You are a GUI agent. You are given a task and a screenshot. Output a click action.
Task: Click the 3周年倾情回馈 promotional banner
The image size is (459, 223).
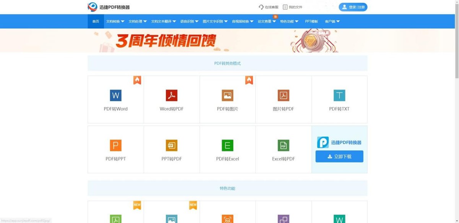pyautogui.click(x=228, y=40)
